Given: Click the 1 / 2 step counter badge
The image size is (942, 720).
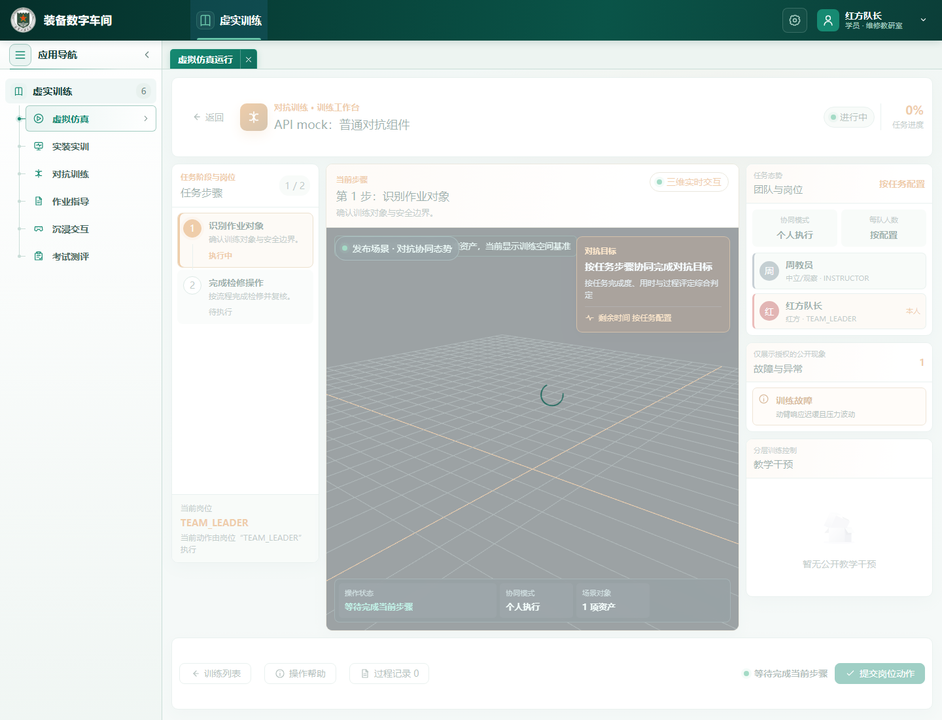Looking at the screenshot, I should (295, 186).
